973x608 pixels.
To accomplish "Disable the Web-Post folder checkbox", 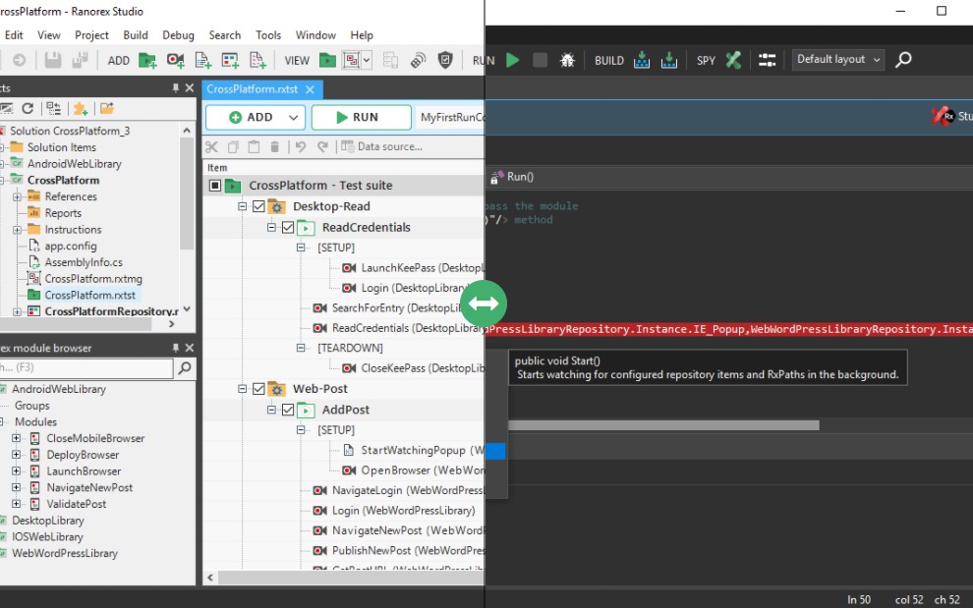I will (x=258, y=390).
